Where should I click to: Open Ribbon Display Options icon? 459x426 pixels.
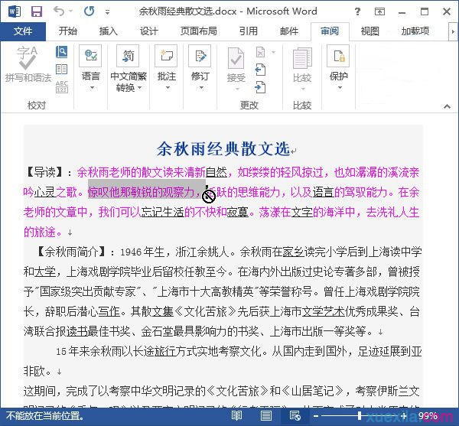pyautogui.click(x=379, y=11)
